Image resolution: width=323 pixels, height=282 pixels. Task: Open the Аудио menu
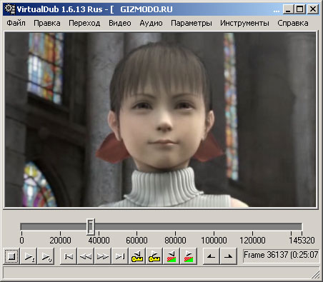point(151,23)
